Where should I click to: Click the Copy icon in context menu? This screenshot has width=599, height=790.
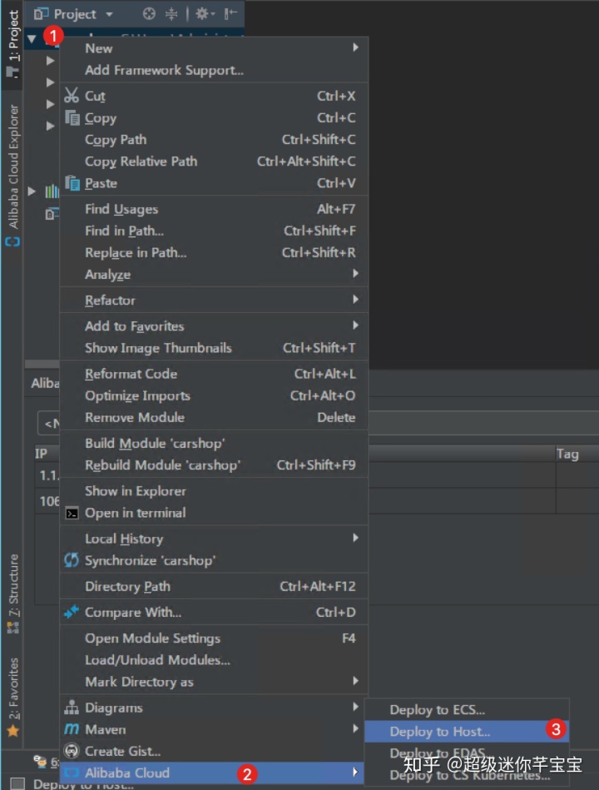(72, 118)
